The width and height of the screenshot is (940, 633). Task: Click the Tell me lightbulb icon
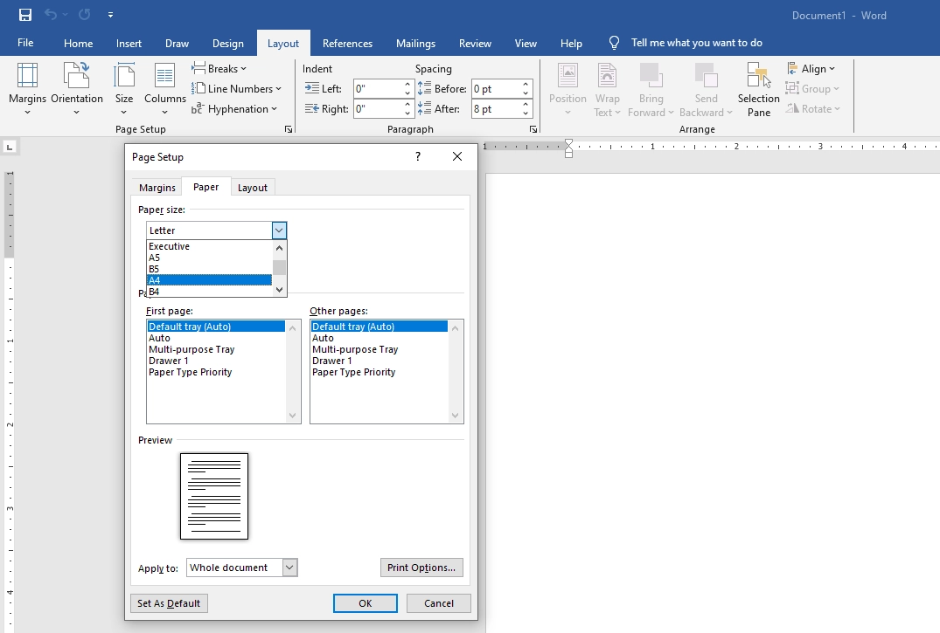(x=615, y=43)
